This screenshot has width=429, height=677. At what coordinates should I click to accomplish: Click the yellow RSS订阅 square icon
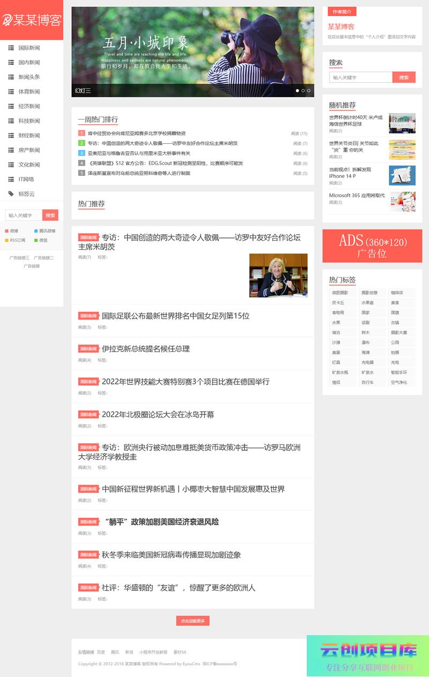click(6, 240)
